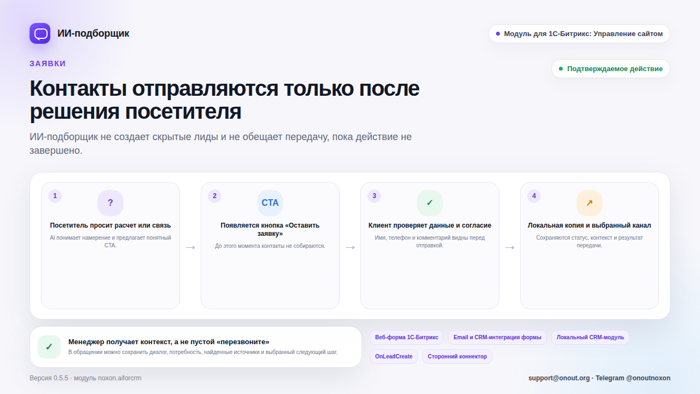Click the title Клиент проверяет данные и согласие
Screen dimensions: 700x394
coord(430,225)
